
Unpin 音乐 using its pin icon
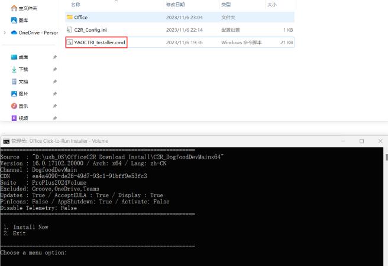click(54, 106)
